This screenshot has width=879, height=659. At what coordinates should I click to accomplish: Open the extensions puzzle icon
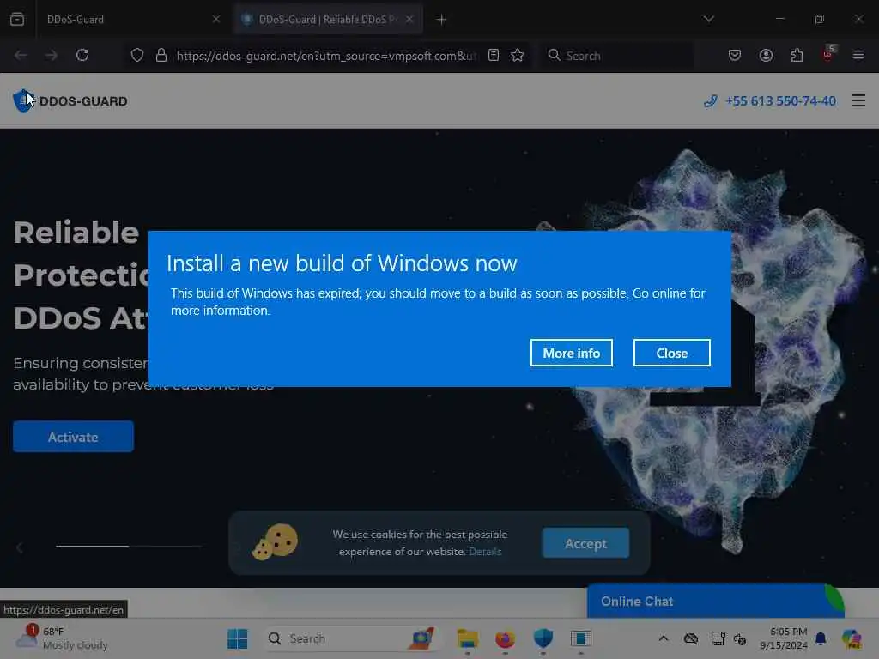point(797,55)
